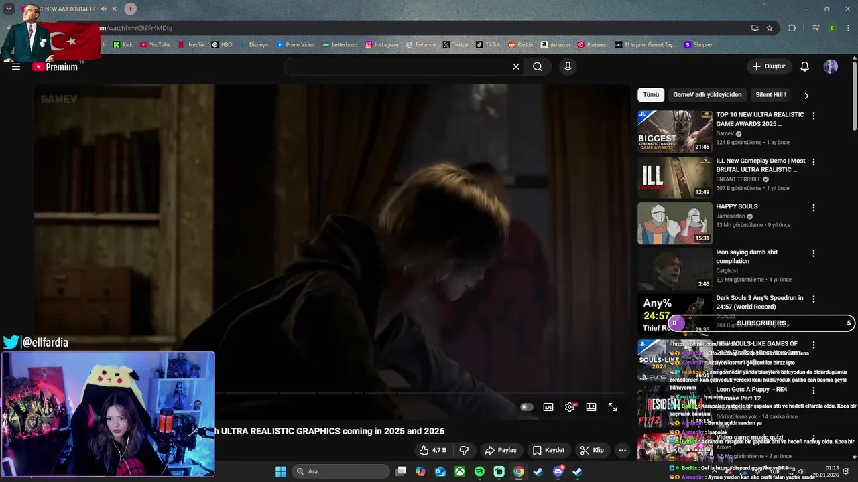The width and height of the screenshot is (858, 482).
Task: Open the ILL New Gameplay Demo video title
Action: click(761, 165)
